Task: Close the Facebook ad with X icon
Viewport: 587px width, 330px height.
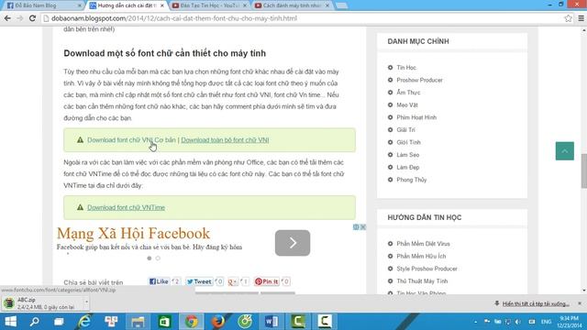Action: (x=363, y=226)
